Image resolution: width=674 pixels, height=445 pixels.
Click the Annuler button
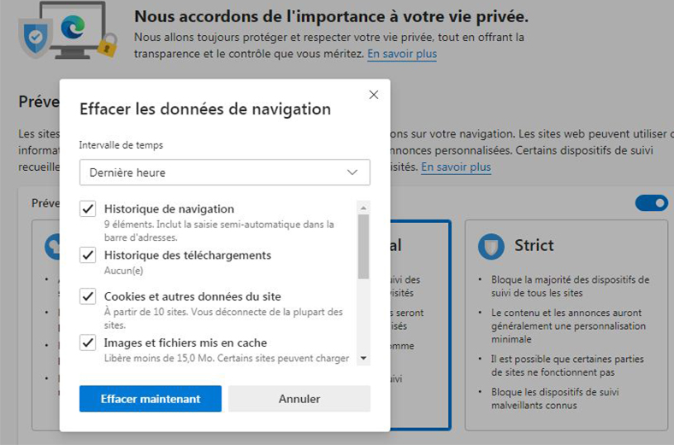coord(299,399)
